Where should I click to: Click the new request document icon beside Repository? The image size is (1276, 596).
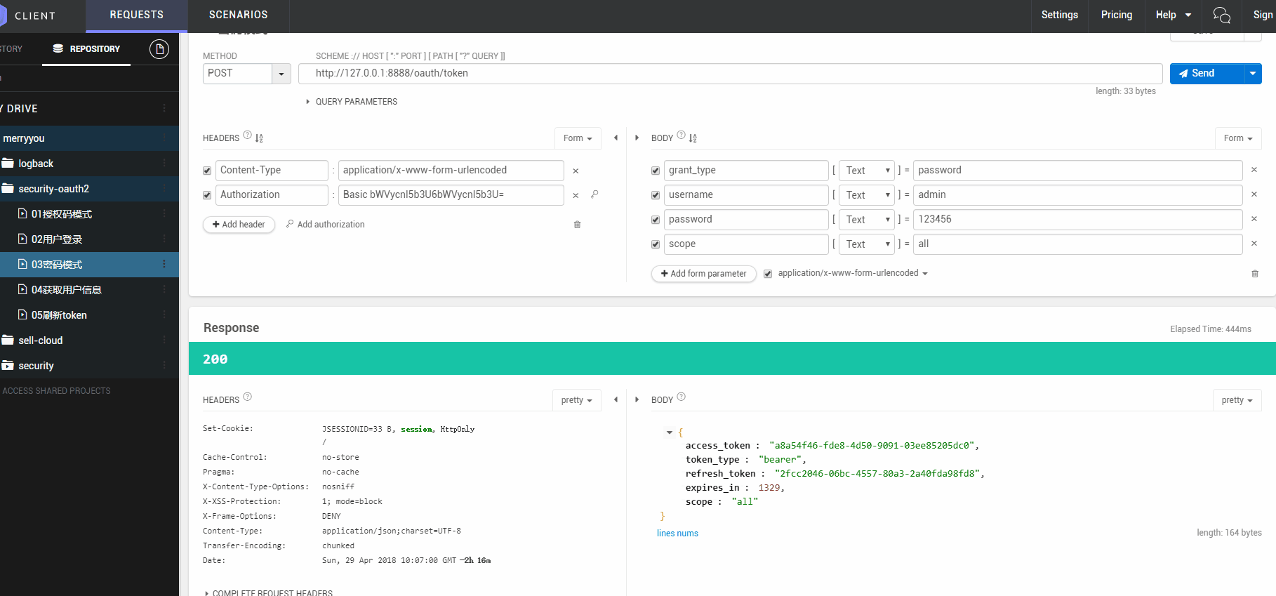[159, 49]
